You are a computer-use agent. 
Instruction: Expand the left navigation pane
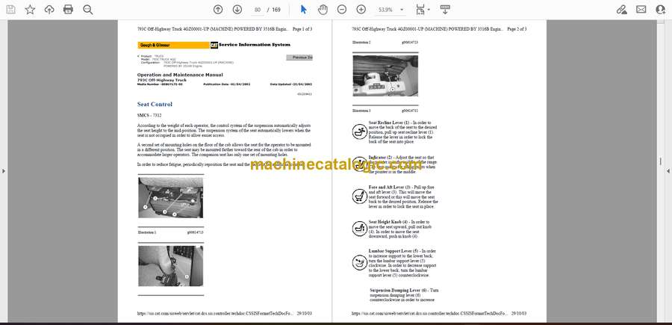coord(4,171)
